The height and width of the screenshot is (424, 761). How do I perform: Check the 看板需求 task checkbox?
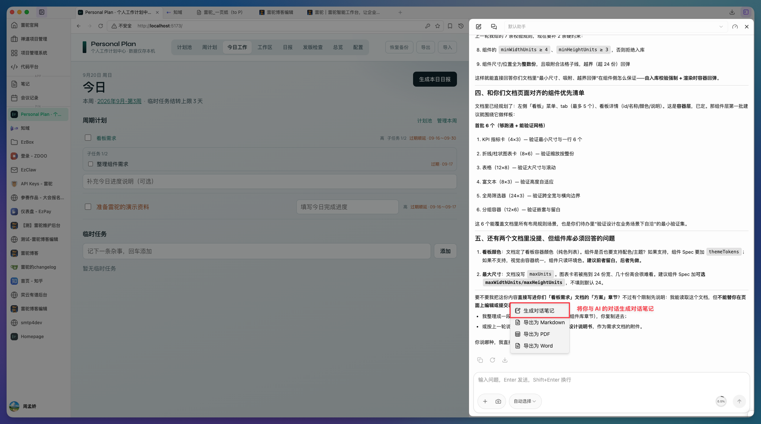click(88, 138)
